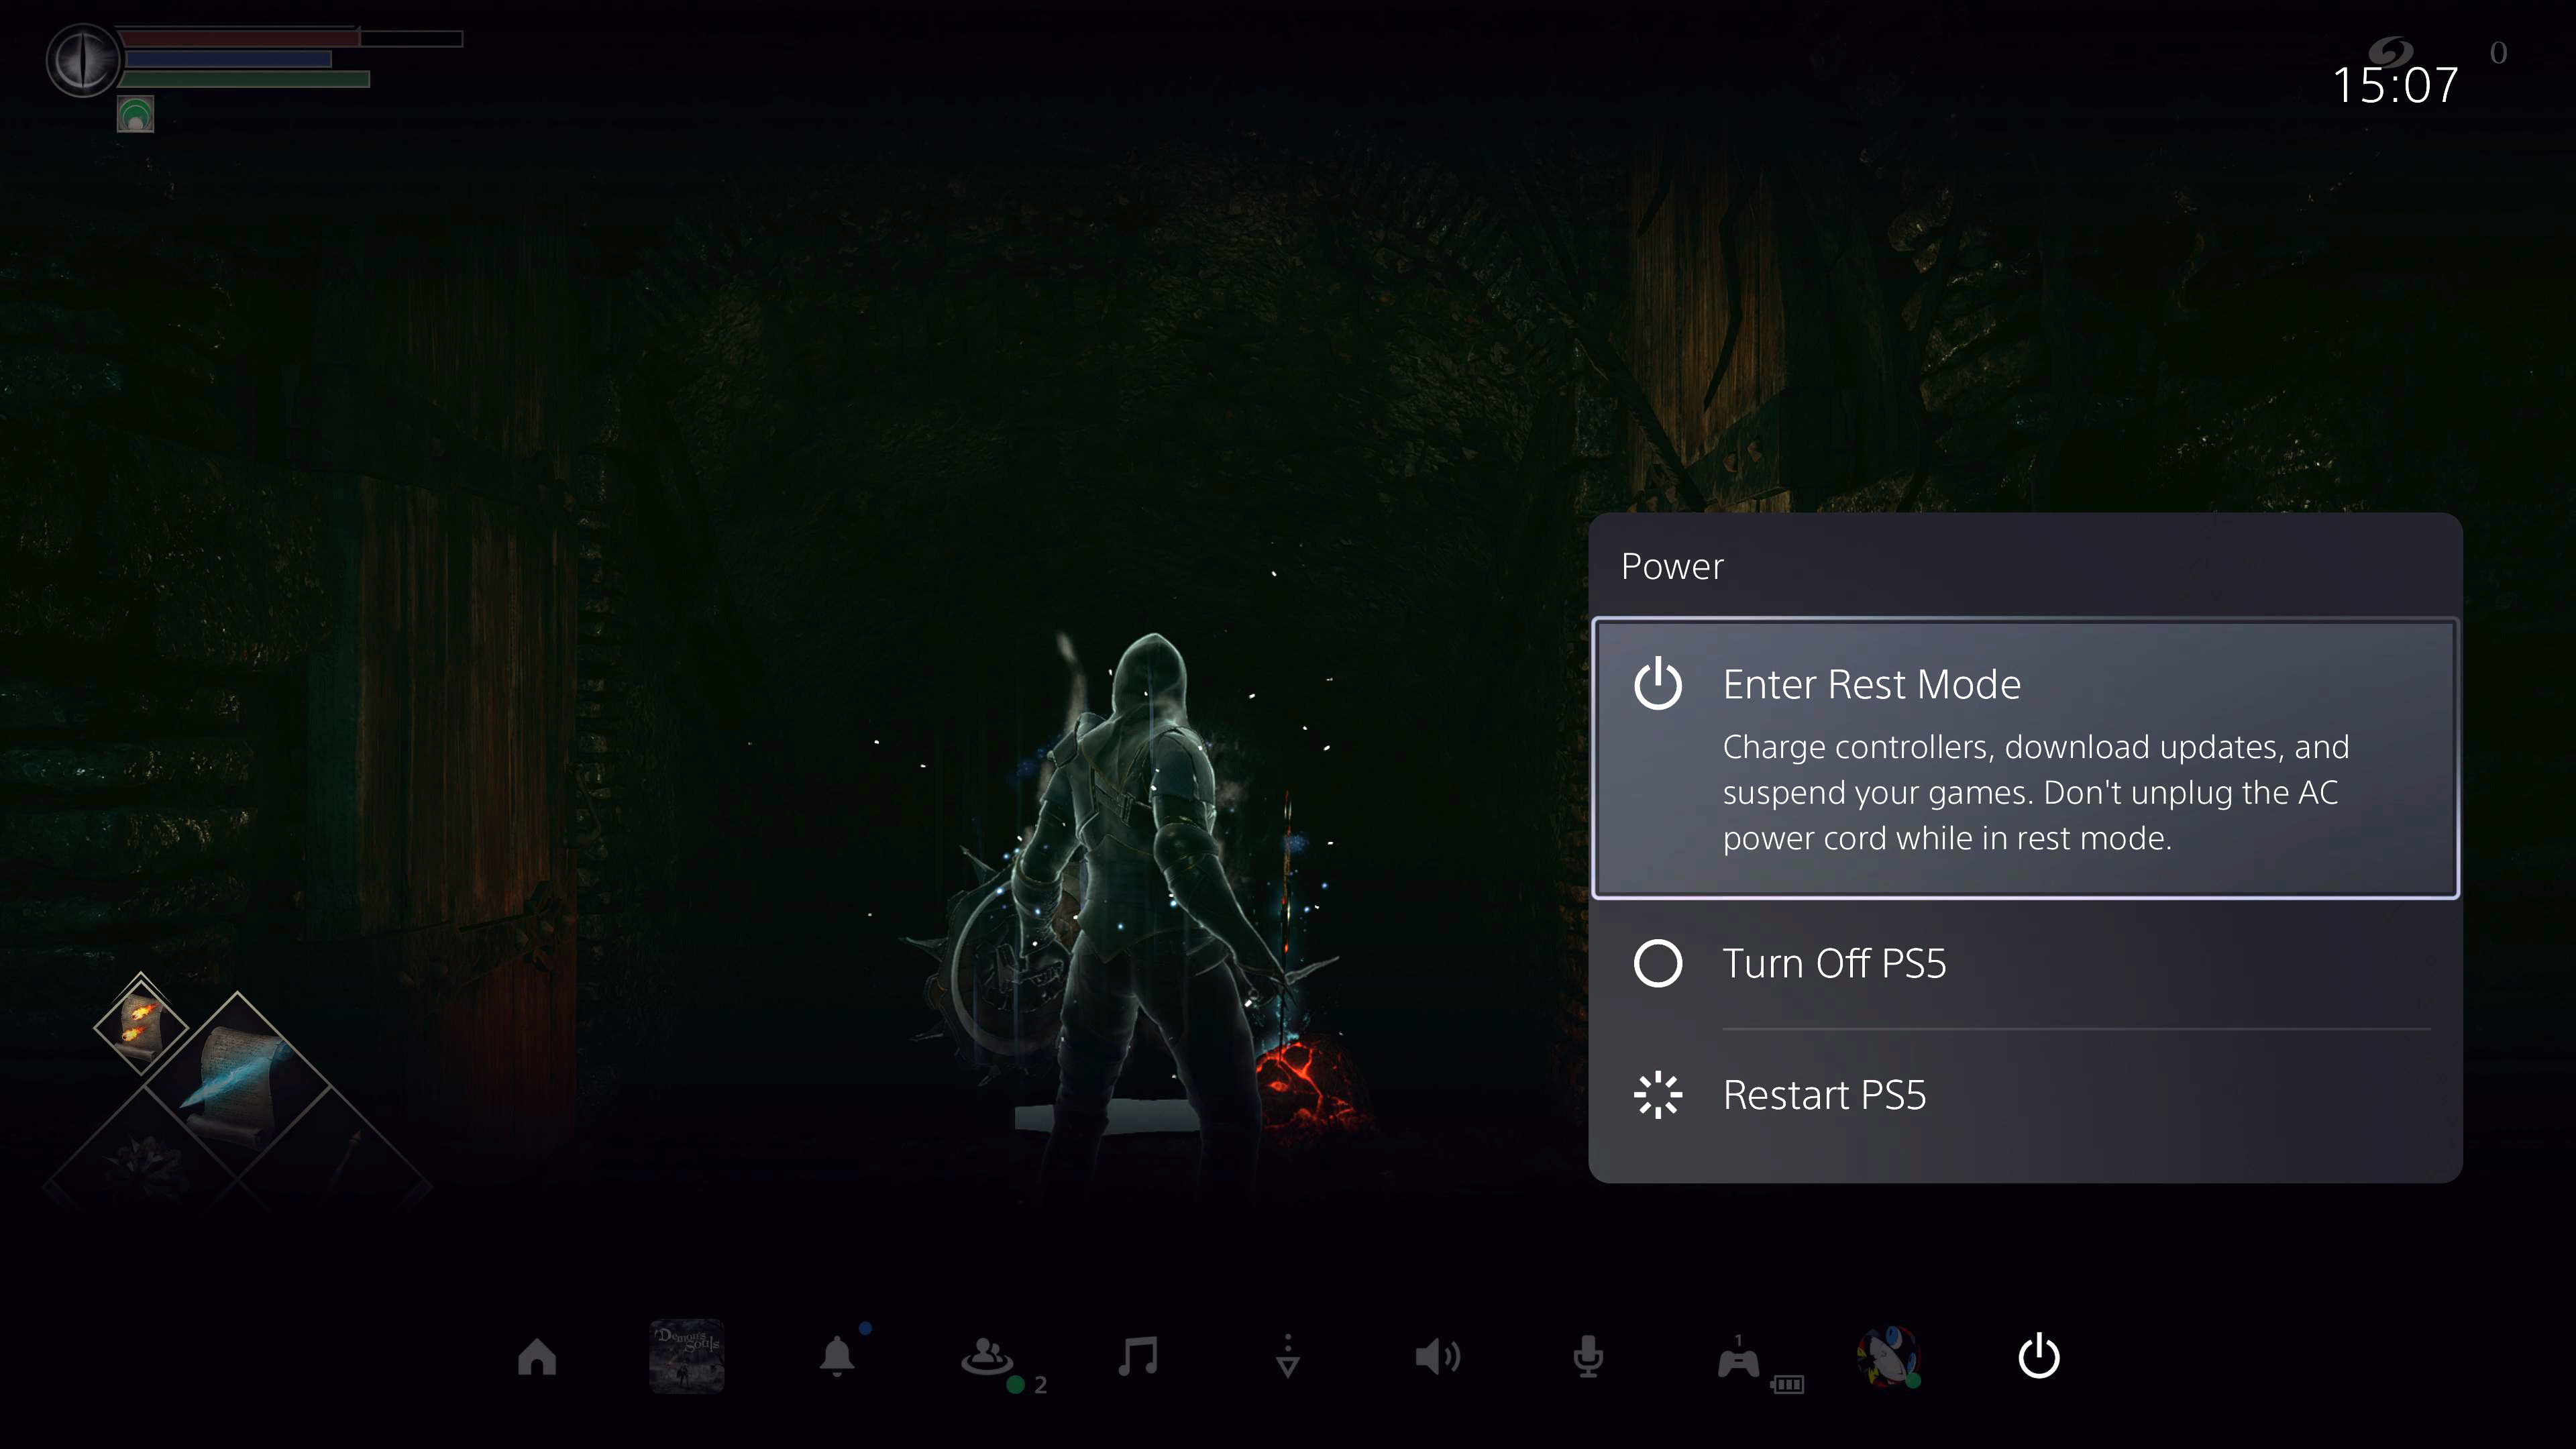Image resolution: width=2576 pixels, height=1449 pixels.
Task: Go to the Home screen icon
Action: pyautogui.click(x=537, y=1357)
